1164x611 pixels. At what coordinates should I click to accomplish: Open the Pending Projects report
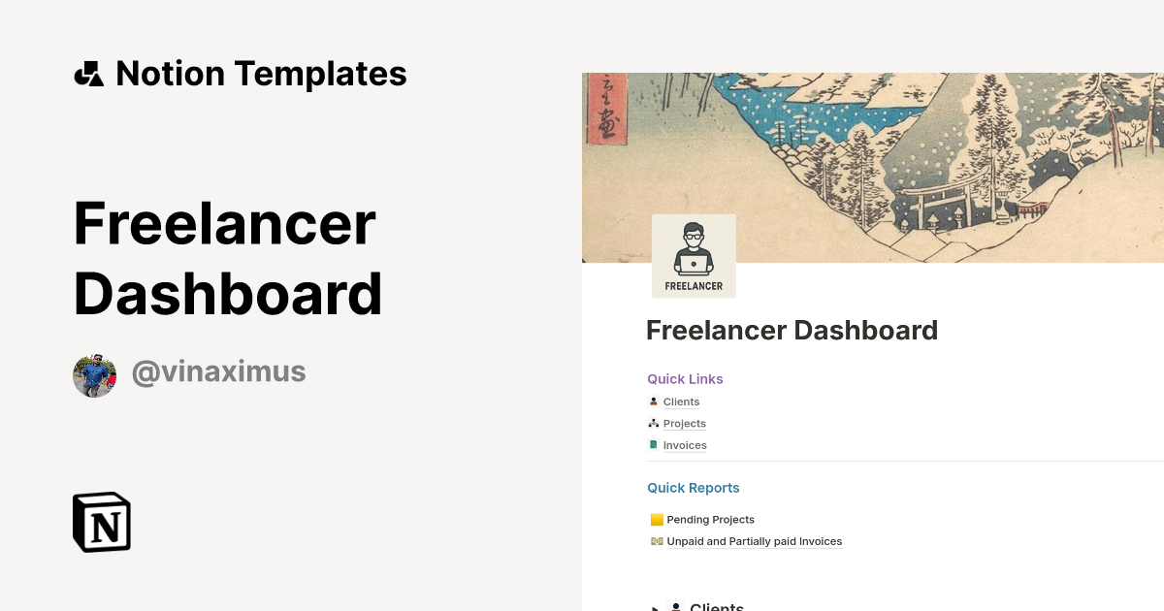tap(710, 519)
